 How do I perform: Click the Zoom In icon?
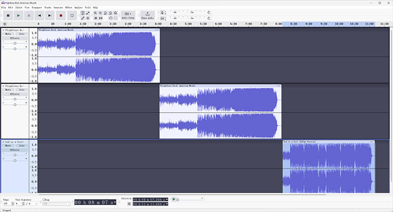pyautogui.click(x=95, y=13)
